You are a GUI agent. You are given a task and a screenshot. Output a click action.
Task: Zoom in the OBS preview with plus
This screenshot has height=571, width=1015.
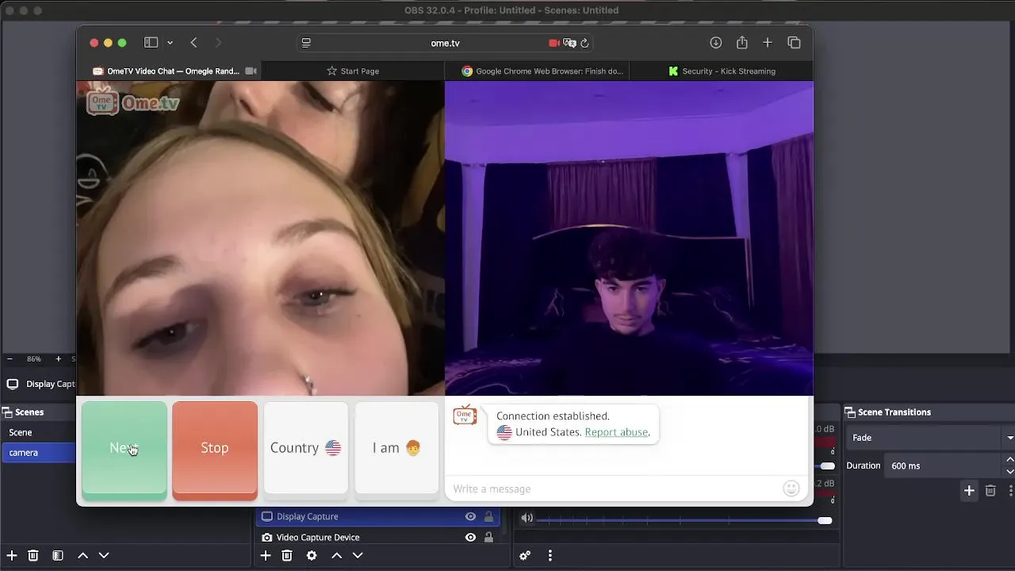[x=58, y=359]
